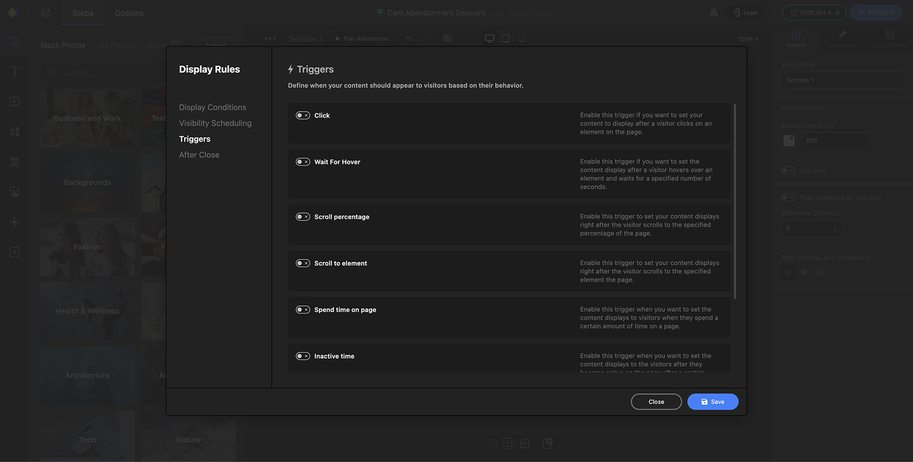Click the WordPress icon in top bar
Viewport: 913px width, 462px height.
tap(46, 13)
